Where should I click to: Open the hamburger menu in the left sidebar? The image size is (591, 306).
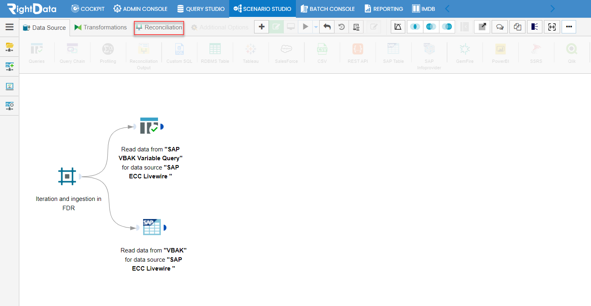[10, 27]
